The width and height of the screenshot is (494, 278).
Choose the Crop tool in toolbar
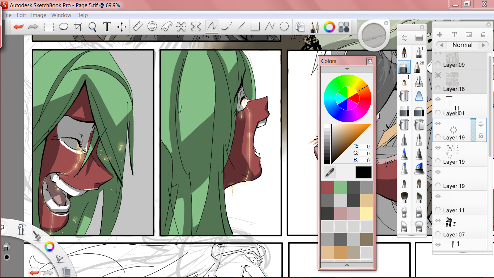[x=78, y=27]
